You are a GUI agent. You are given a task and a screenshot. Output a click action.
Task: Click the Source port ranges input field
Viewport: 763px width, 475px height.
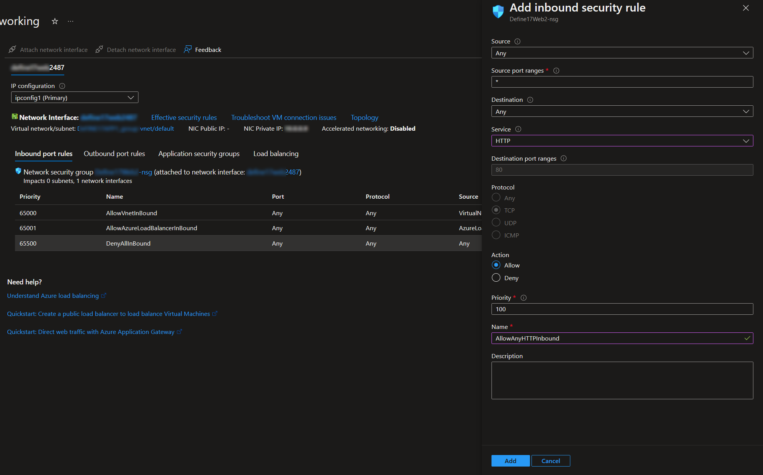point(622,82)
